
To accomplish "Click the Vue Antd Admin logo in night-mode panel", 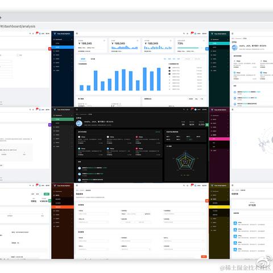I will click(x=62, y=110).
